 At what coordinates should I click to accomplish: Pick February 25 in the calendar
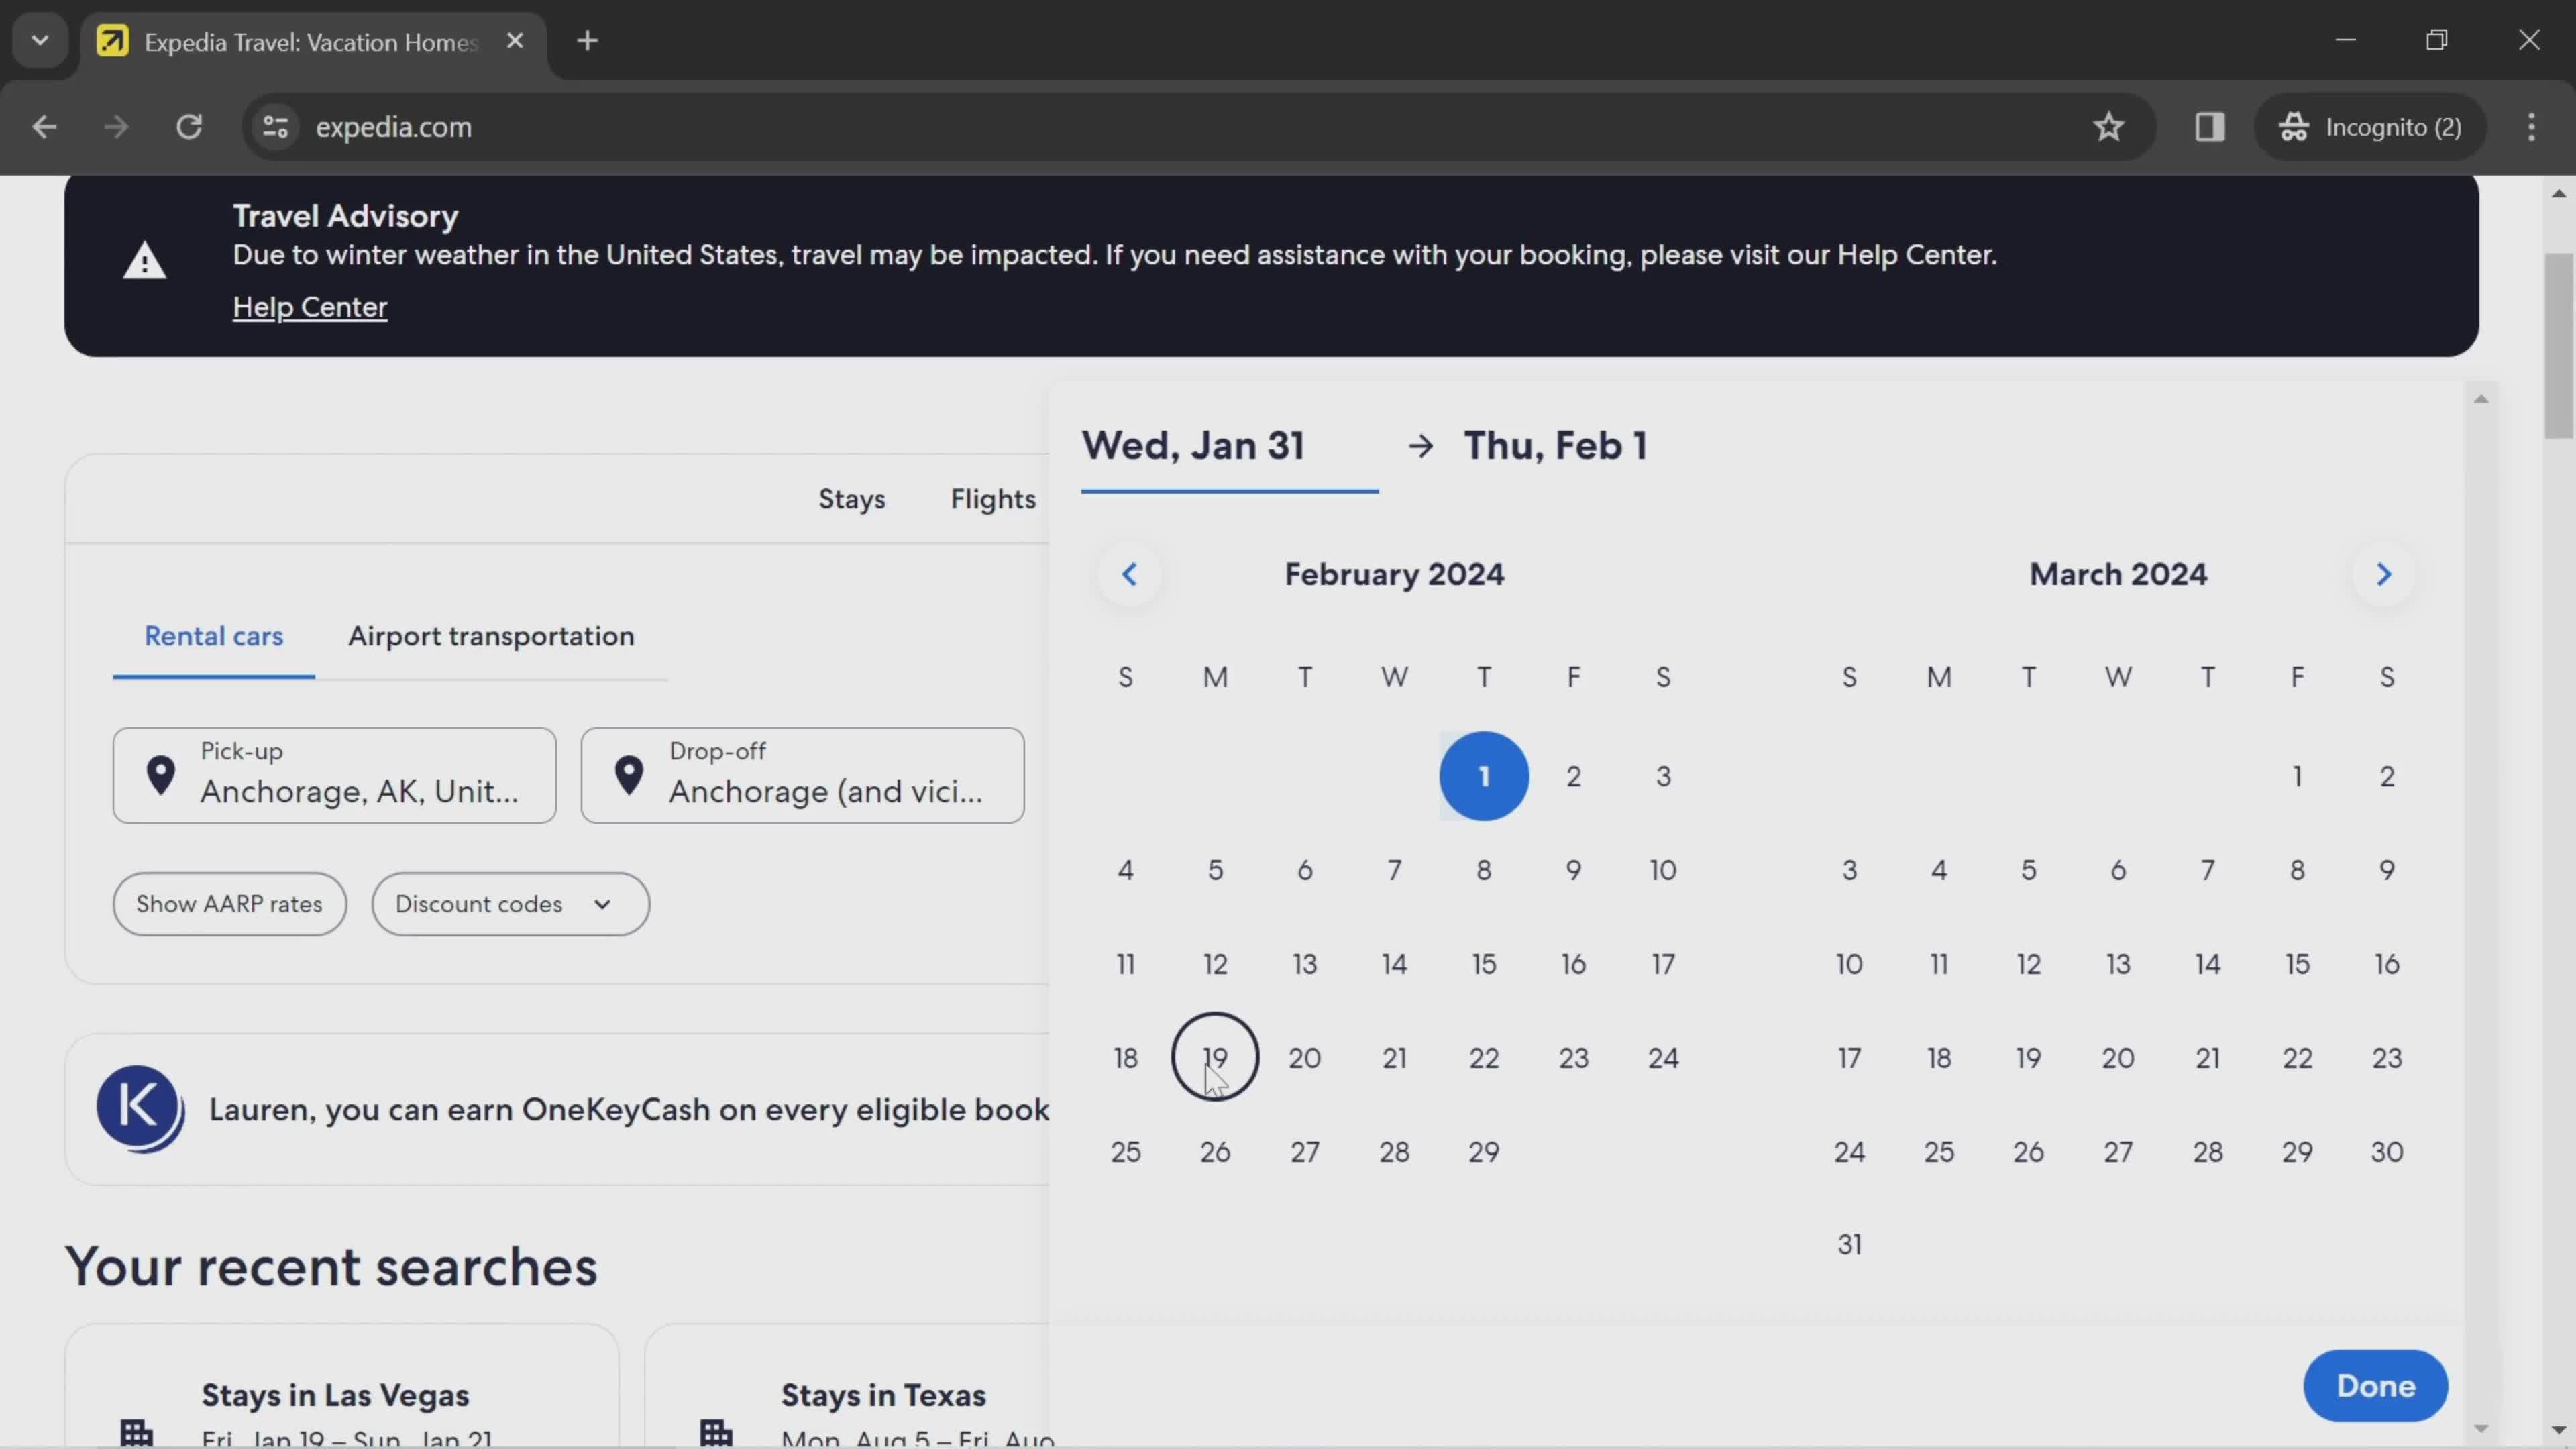pos(1125,1151)
